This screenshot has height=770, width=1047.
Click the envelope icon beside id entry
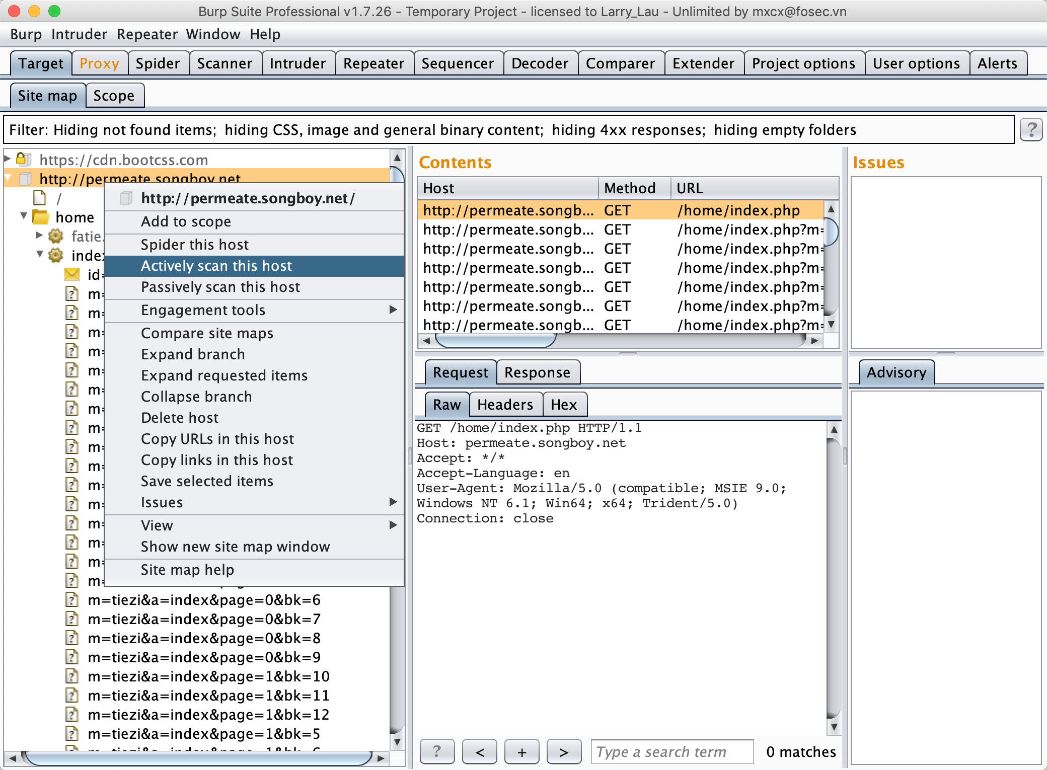[72, 275]
